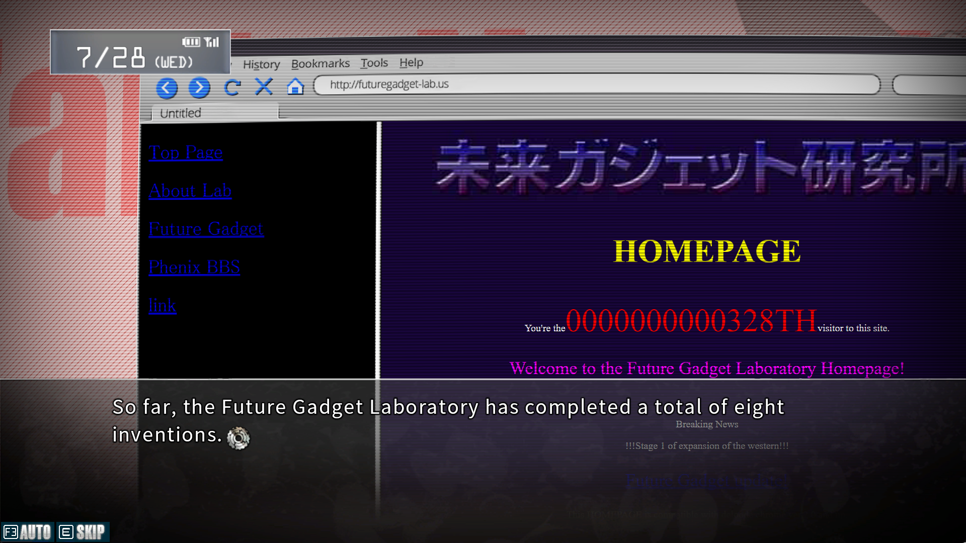Open the About Lab link

190,191
